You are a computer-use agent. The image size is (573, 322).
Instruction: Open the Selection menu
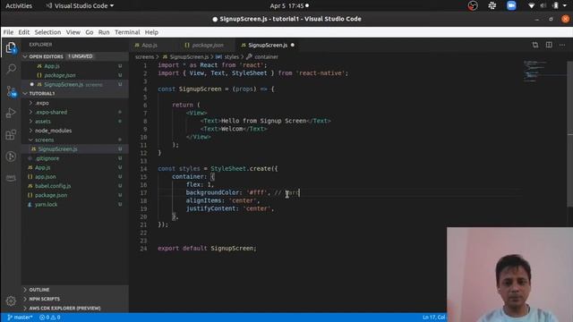pyautogui.click(x=47, y=32)
